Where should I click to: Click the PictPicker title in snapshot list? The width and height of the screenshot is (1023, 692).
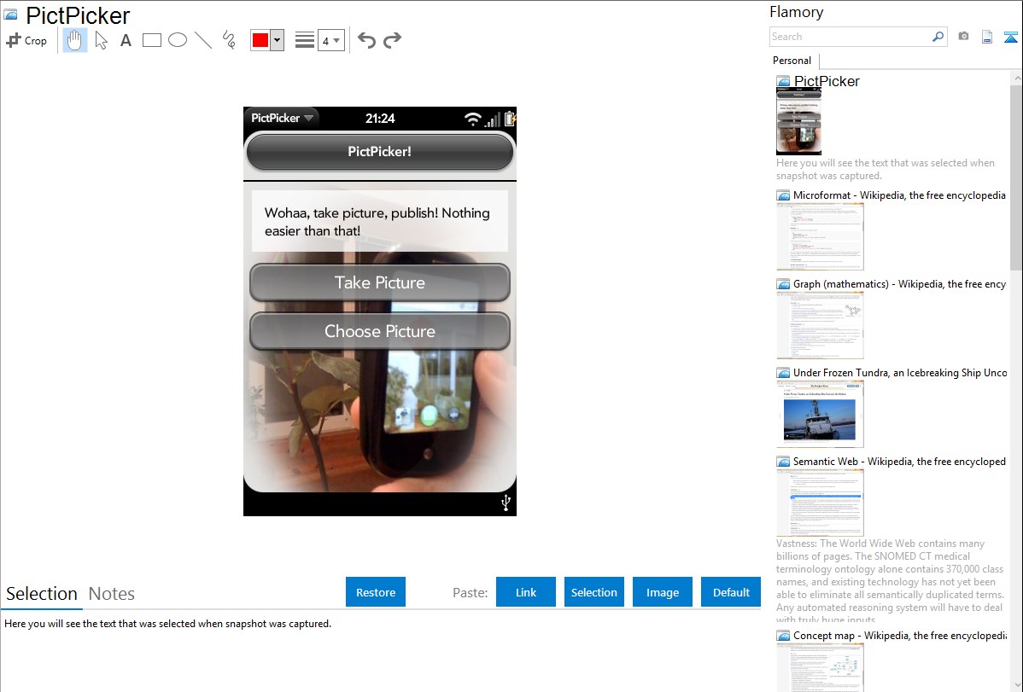pos(827,81)
